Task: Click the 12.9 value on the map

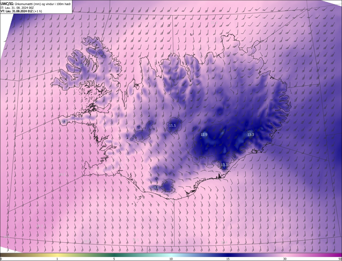Action: coord(204,135)
